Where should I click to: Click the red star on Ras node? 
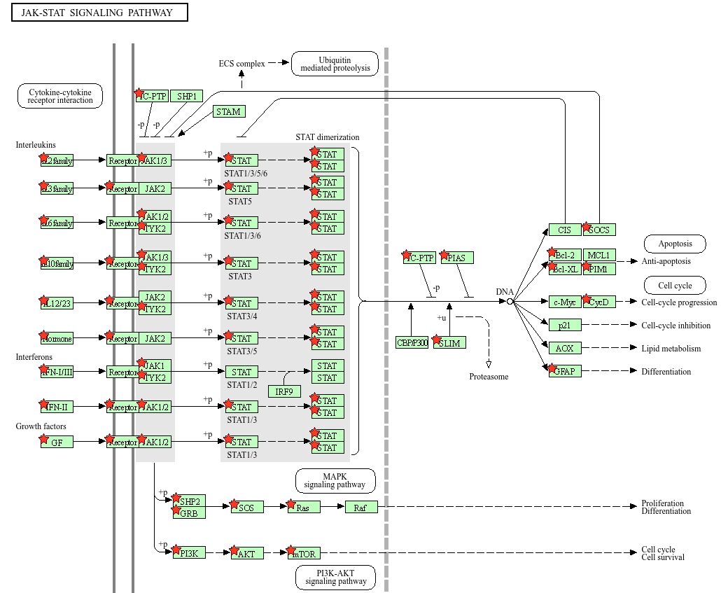click(x=291, y=504)
